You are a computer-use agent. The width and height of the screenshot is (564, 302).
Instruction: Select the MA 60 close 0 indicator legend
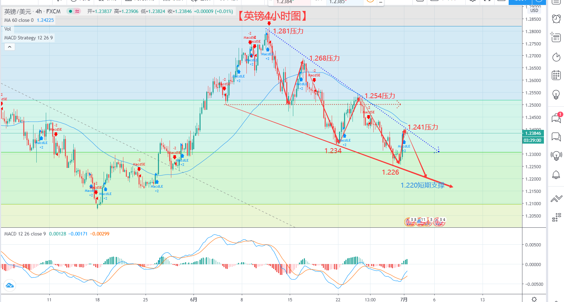(19, 20)
